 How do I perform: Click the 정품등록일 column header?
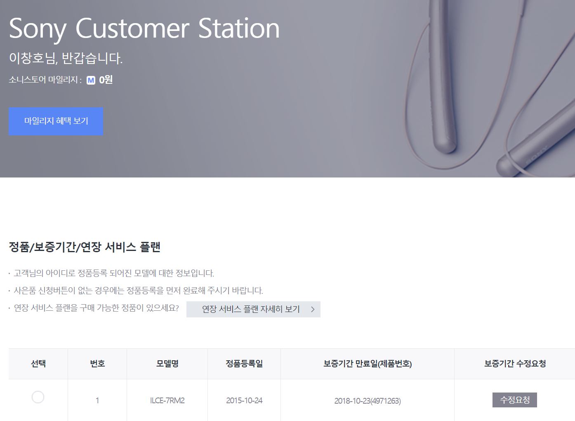[244, 364]
